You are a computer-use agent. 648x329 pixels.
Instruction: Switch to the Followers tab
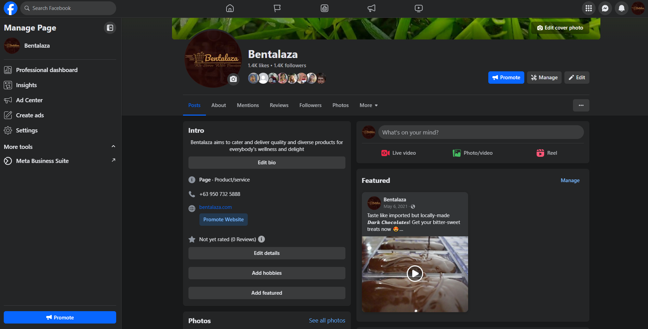[310, 105]
